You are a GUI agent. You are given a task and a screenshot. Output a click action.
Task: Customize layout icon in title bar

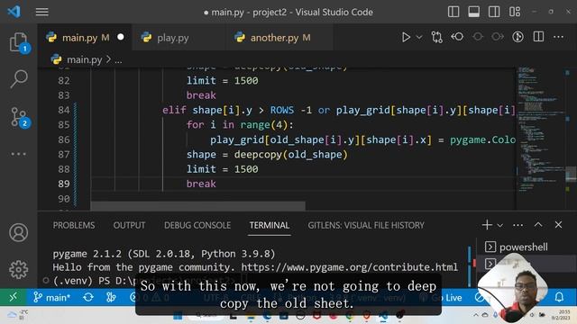(x=515, y=12)
